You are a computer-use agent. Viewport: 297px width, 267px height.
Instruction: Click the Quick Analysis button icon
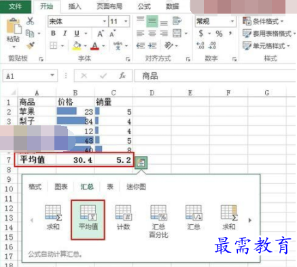click(141, 163)
